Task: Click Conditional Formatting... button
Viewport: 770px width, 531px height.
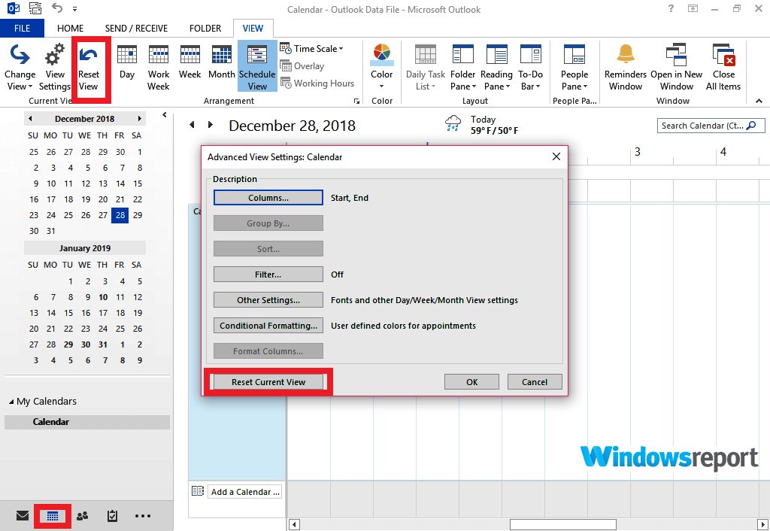Action: [x=268, y=325]
